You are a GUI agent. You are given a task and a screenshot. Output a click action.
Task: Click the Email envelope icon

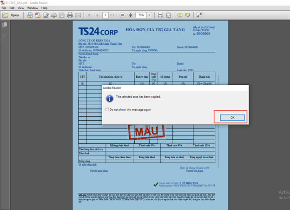coord(78,15)
